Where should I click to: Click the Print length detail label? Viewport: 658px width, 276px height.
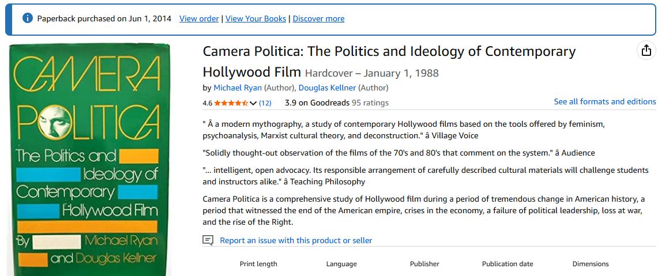pos(258,264)
